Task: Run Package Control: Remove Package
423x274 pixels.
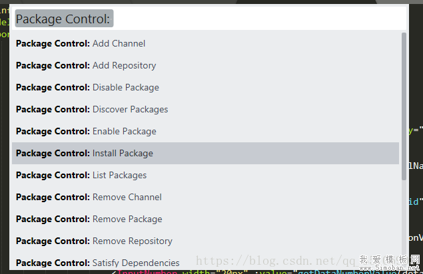Action: click(x=89, y=219)
